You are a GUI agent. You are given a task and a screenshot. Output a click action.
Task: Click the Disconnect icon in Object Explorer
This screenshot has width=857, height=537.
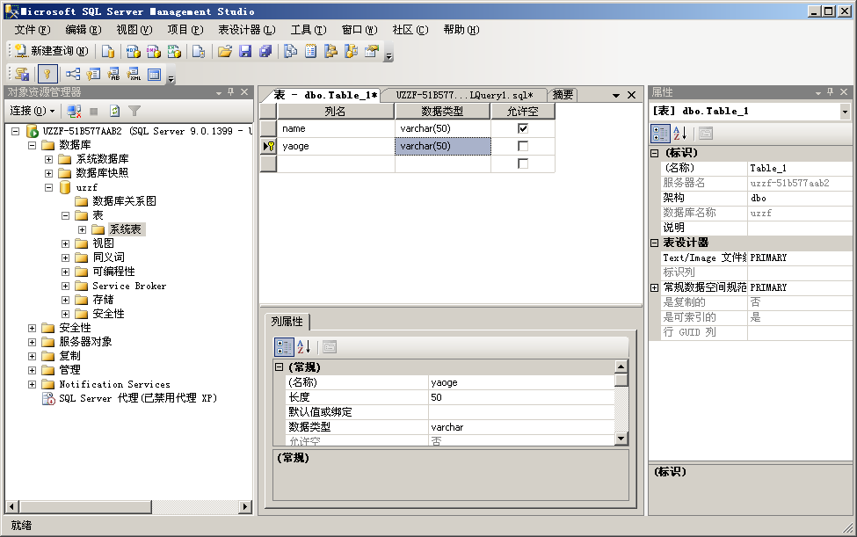pos(74,111)
